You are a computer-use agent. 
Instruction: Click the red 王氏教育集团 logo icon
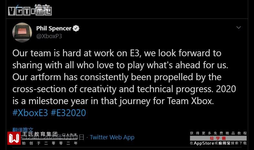click(x=14, y=138)
